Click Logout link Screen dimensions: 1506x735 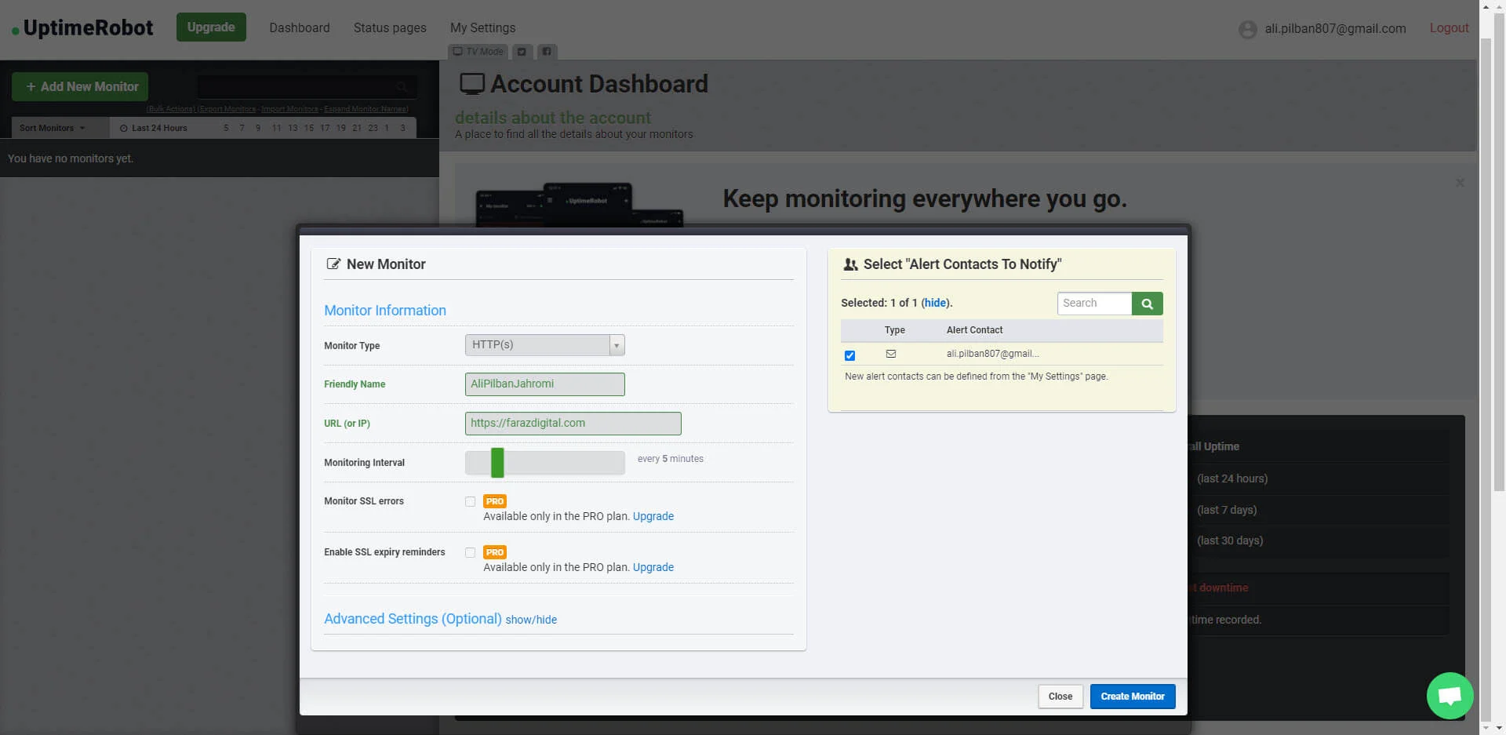pos(1449,28)
